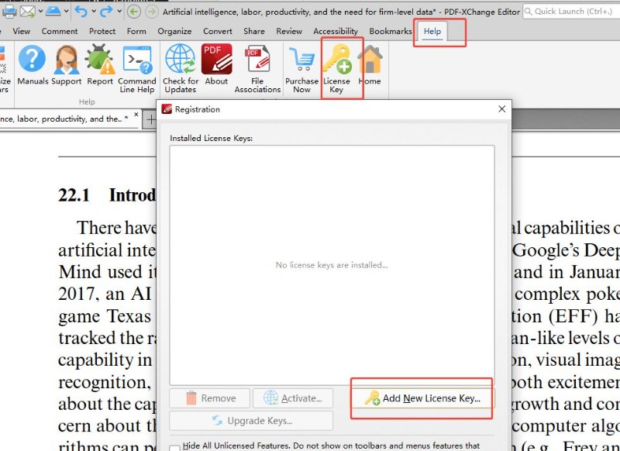Close the Registration dialog
The height and width of the screenshot is (451, 620).
[501, 109]
